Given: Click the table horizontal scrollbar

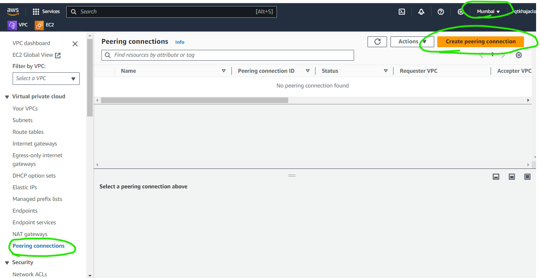Looking at the screenshot, I should click(x=194, y=100).
